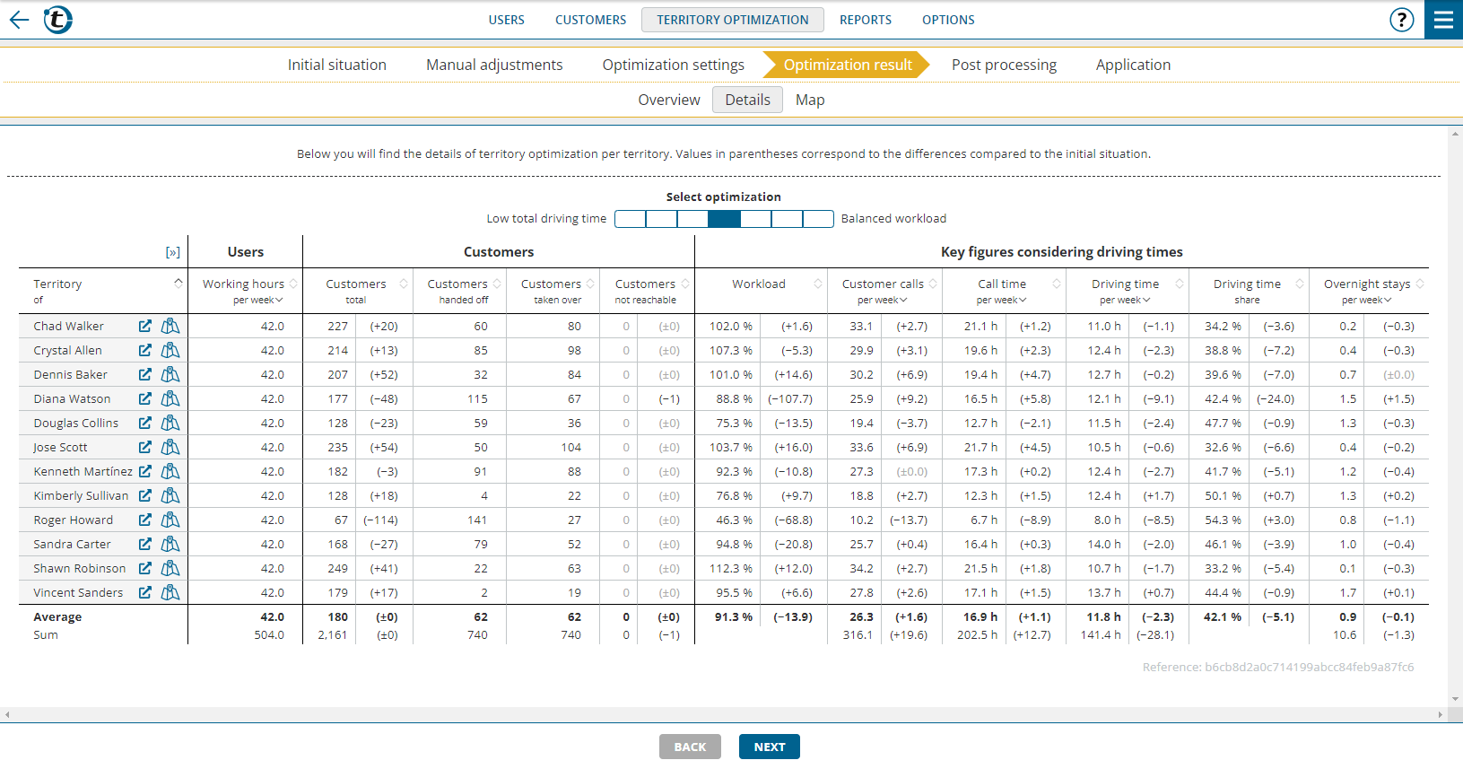Go back using the left arrow icon

(19, 20)
